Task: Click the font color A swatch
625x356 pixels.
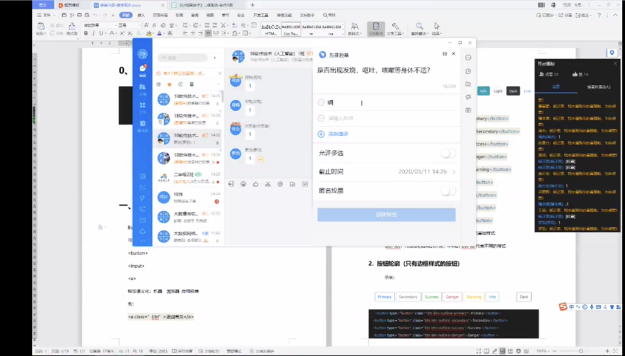Action: [x=159, y=34]
